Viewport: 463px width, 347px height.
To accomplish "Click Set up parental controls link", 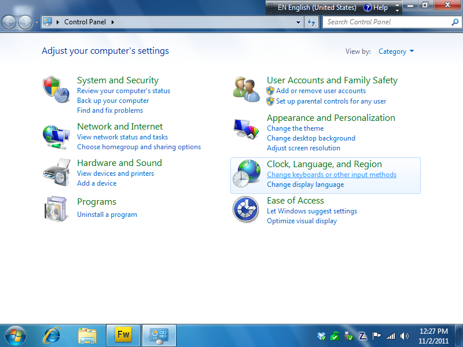I will 331,101.
